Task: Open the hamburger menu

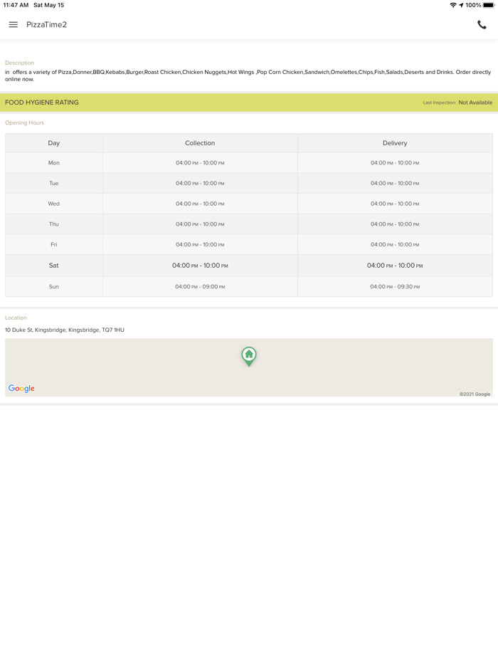Action: pyautogui.click(x=13, y=25)
